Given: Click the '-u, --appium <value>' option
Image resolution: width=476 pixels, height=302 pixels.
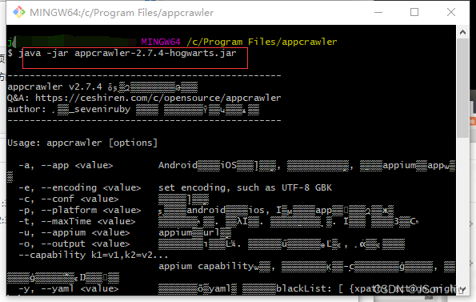Looking at the screenshot, I should coord(74,233).
